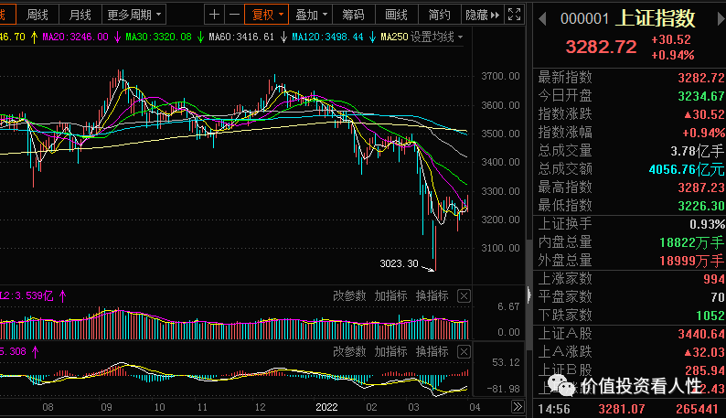Expand hidden tools via 隐藏 arrows

(x=483, y=15)
